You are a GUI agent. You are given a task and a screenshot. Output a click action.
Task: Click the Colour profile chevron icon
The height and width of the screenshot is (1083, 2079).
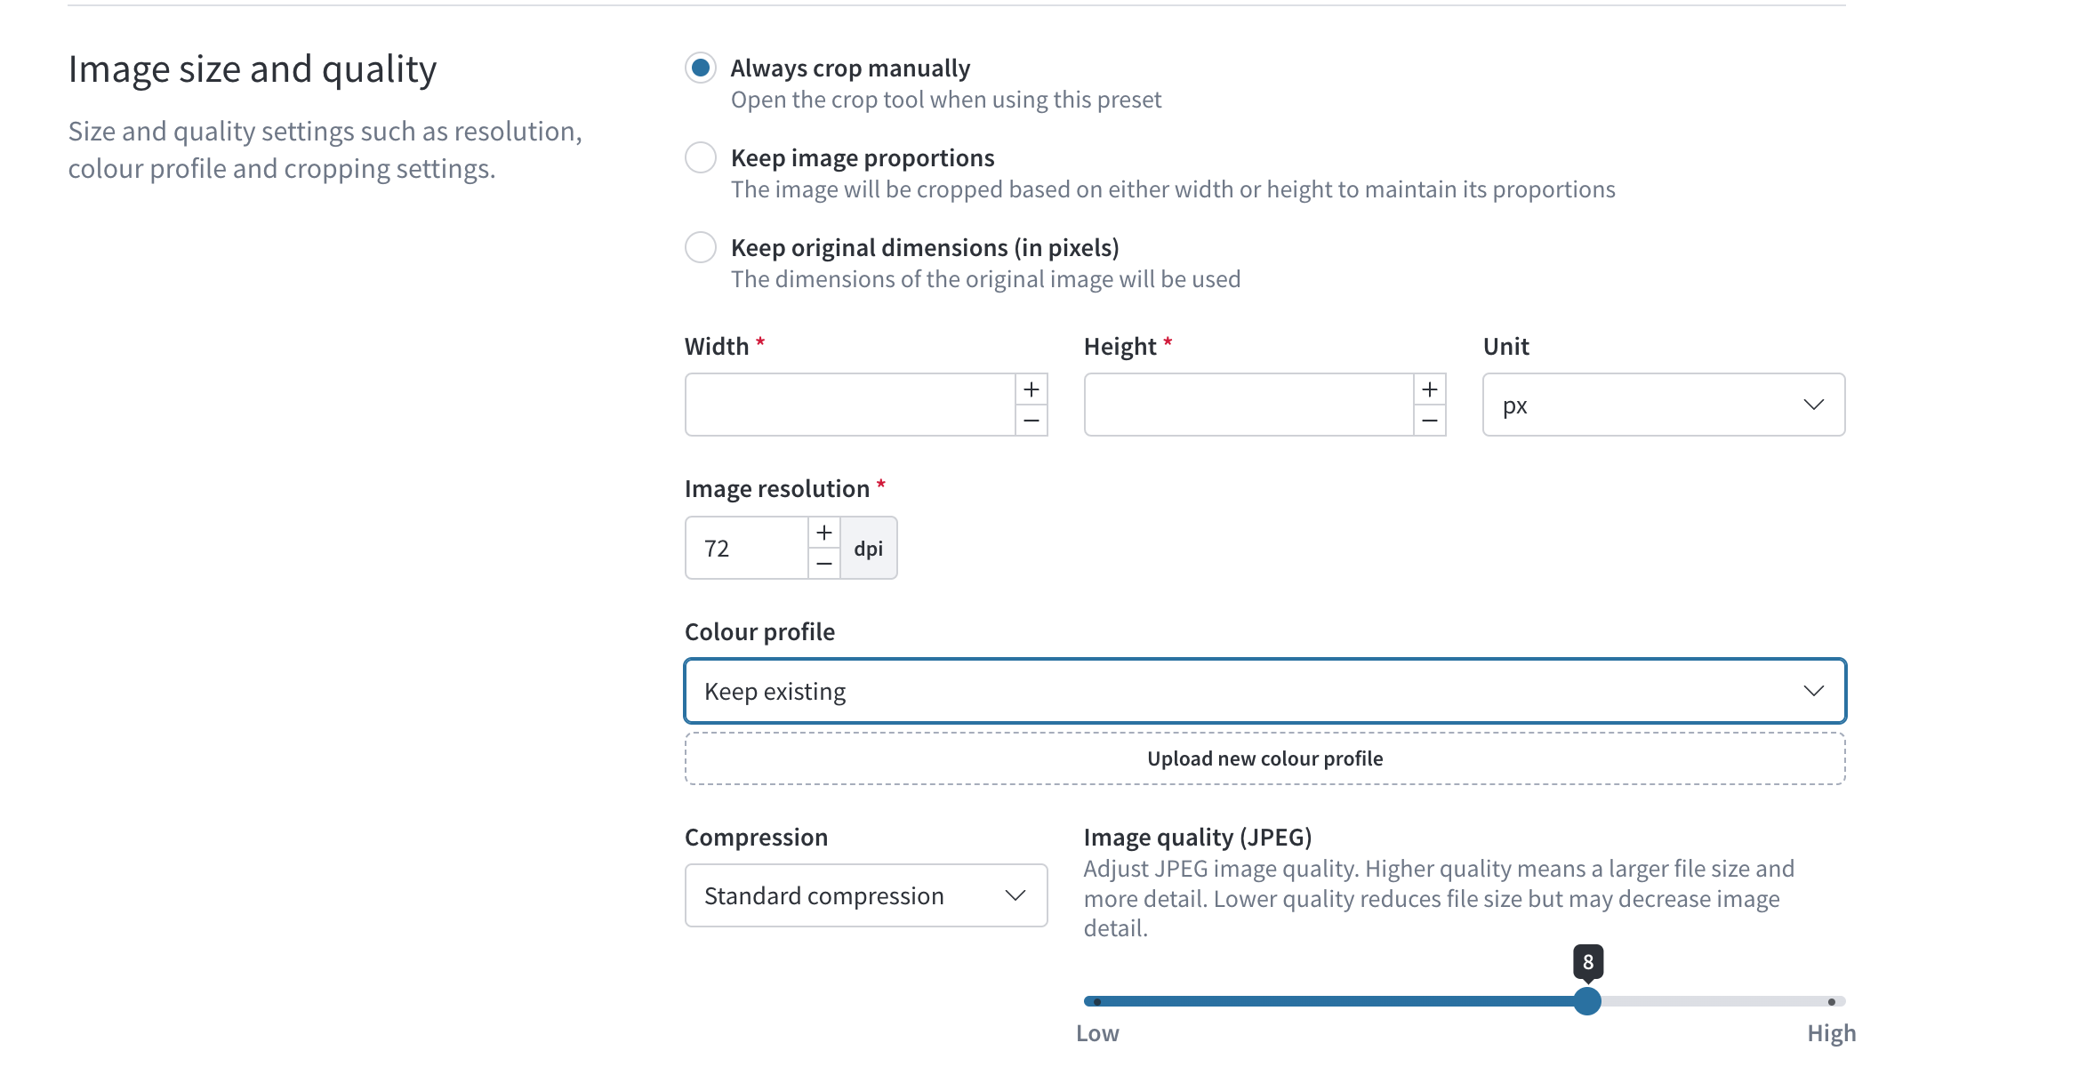[x=1814, y=691]
